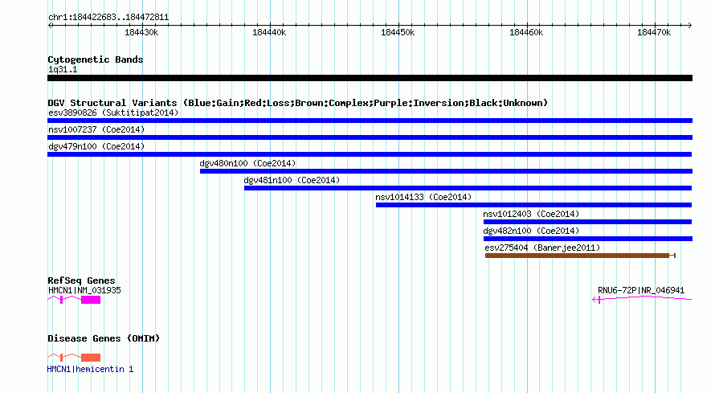Click the dgv482n100 (Coe2014) label
Screen dimensions: 715x393
[531, 231]
